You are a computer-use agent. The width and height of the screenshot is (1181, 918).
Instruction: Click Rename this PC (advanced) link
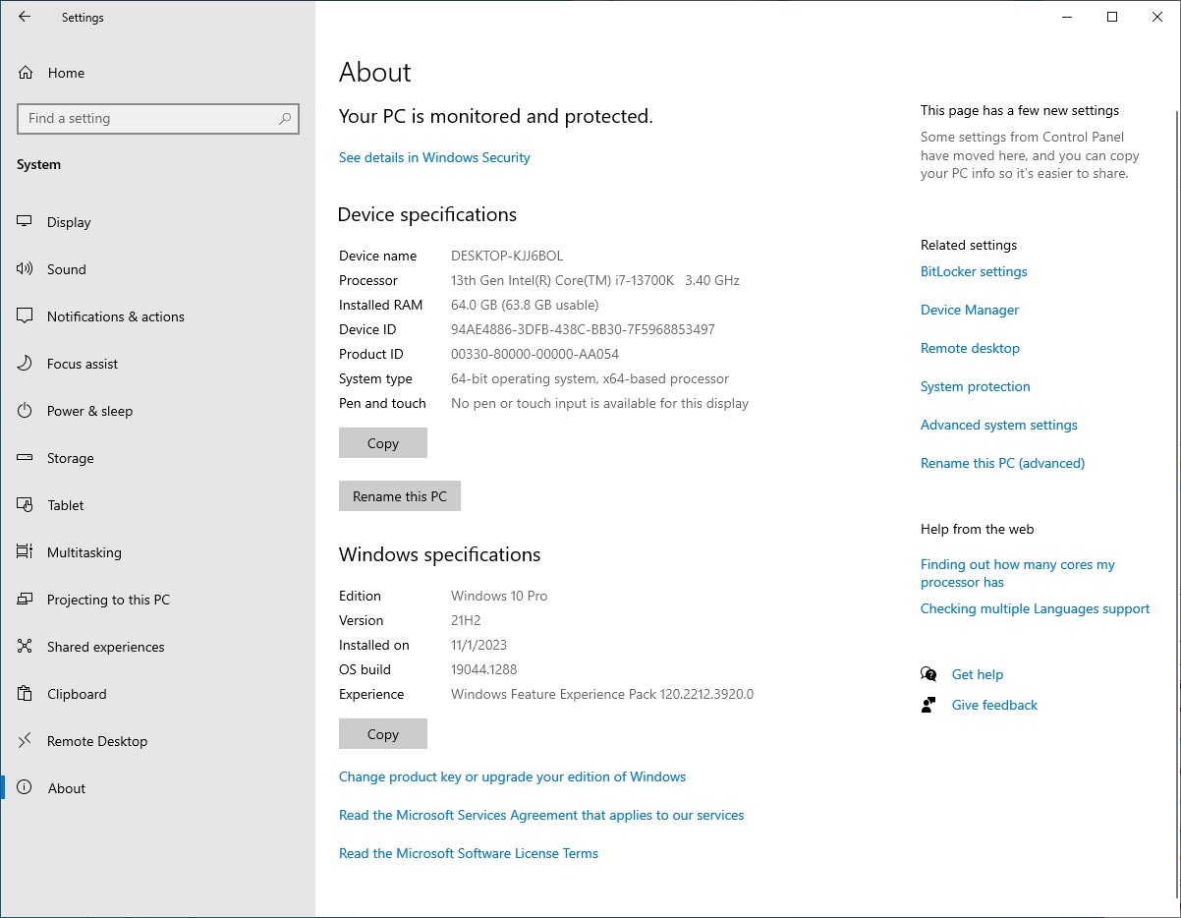(1002, 463)
